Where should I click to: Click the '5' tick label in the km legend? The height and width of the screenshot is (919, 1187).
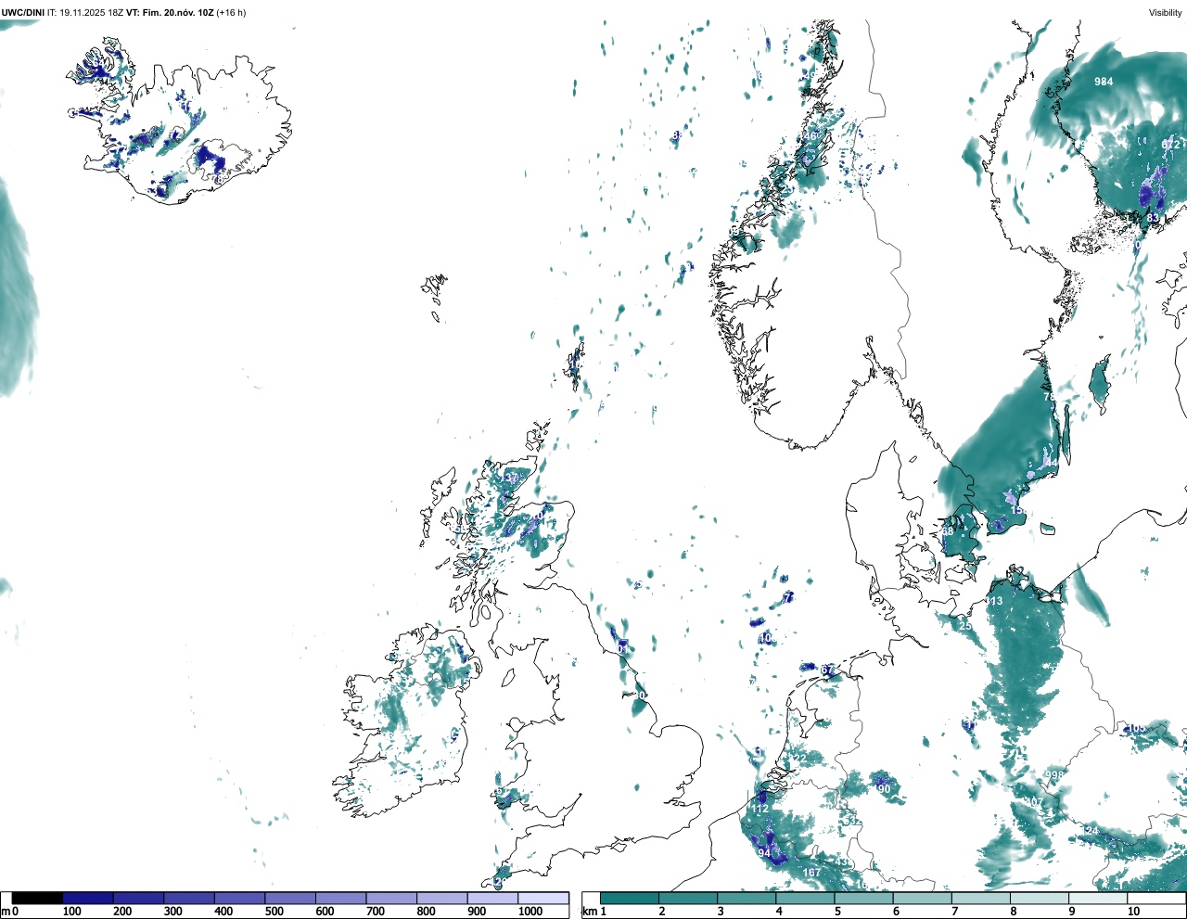click(837, 912)
